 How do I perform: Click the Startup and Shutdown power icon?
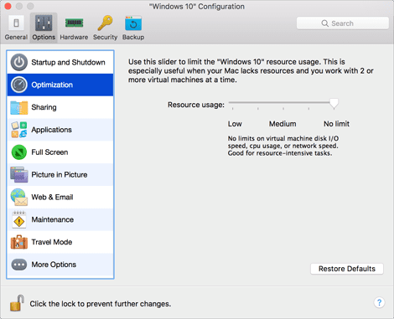[19, 62]
